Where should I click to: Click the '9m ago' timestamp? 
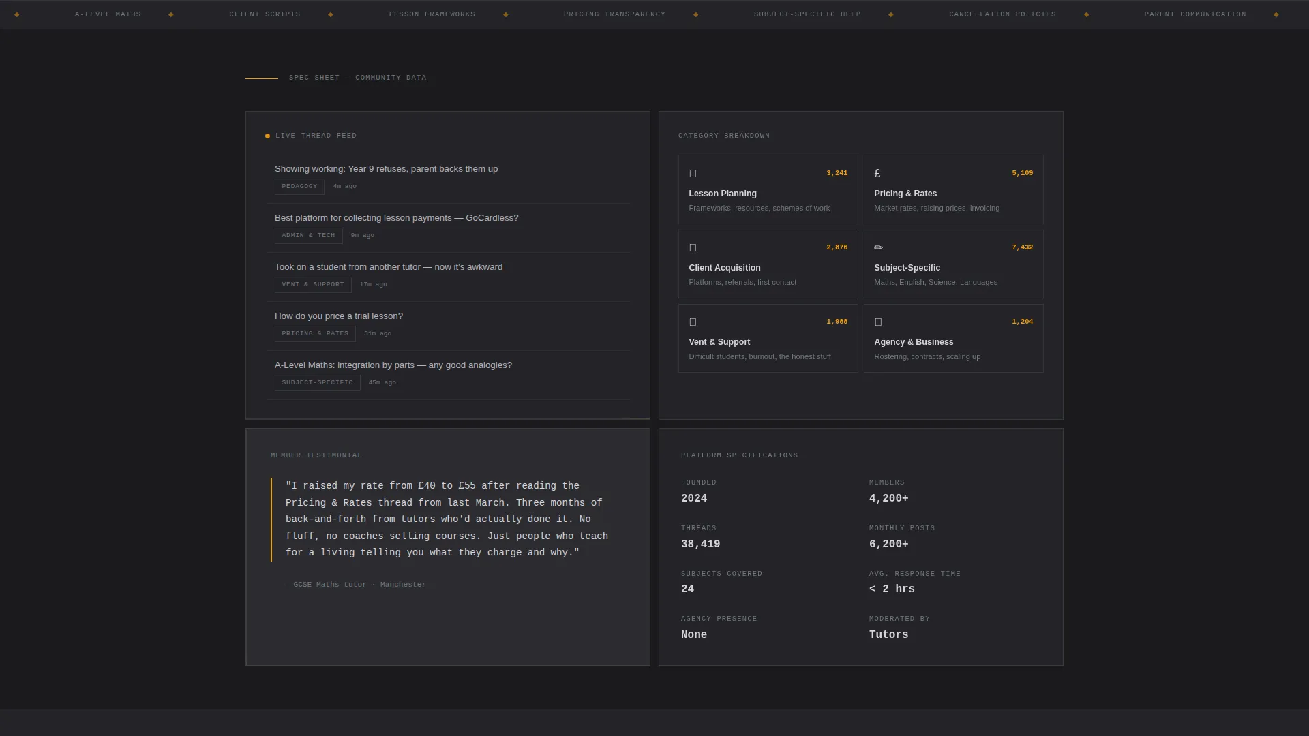(x=362, y=236)
